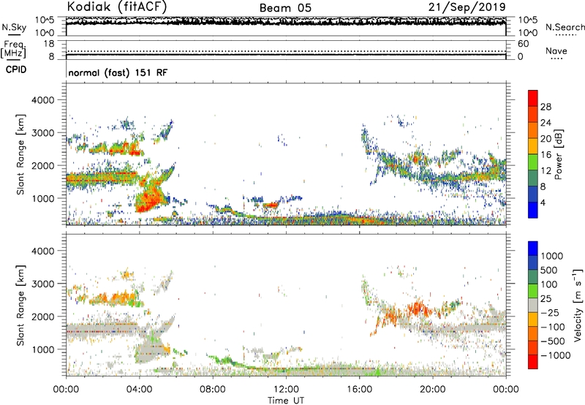The image size is (585, 405).
Task: Click the 'Freq. [MHz]' axis label
Action: click(13, 49)
